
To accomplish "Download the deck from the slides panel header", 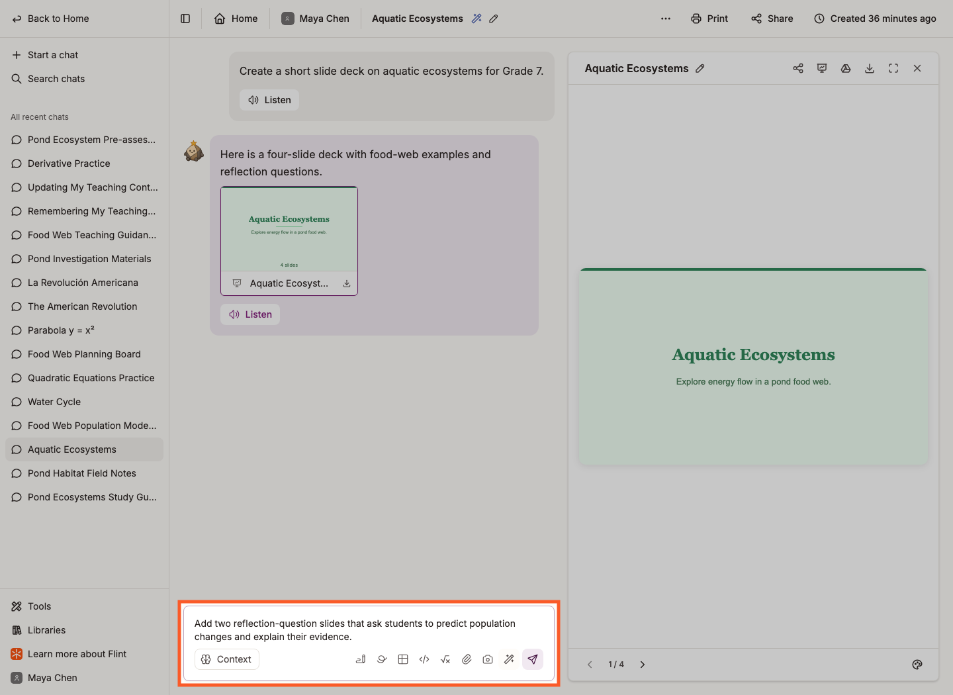I will click(870, 68).
